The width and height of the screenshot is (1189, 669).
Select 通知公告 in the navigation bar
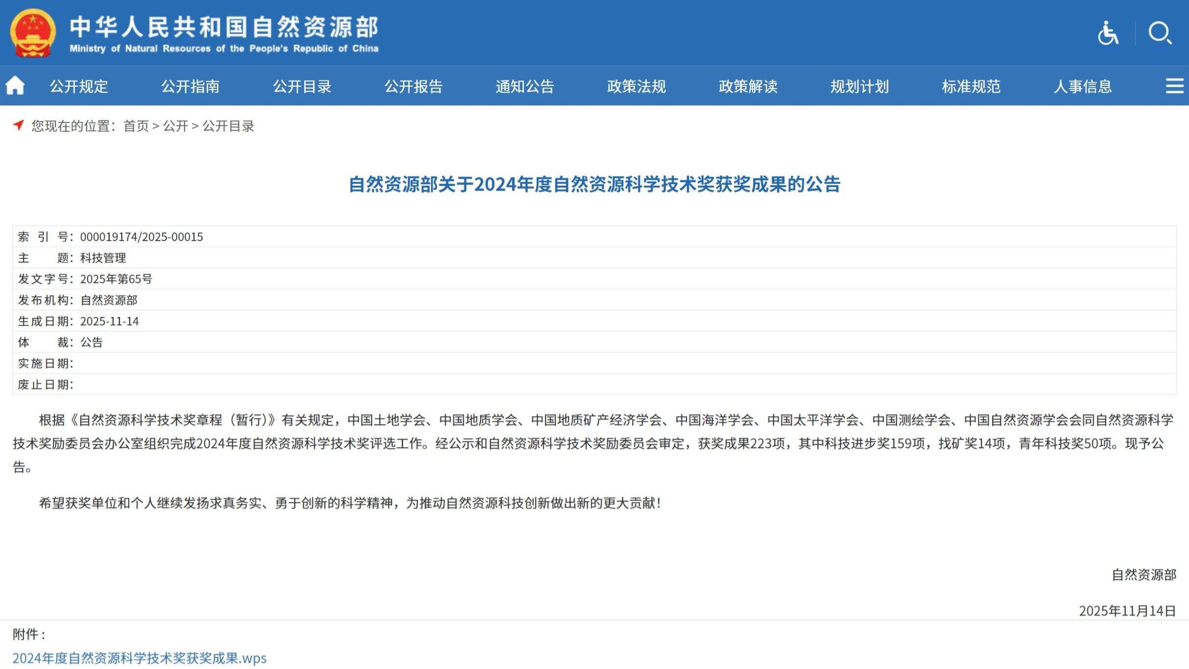524,86
